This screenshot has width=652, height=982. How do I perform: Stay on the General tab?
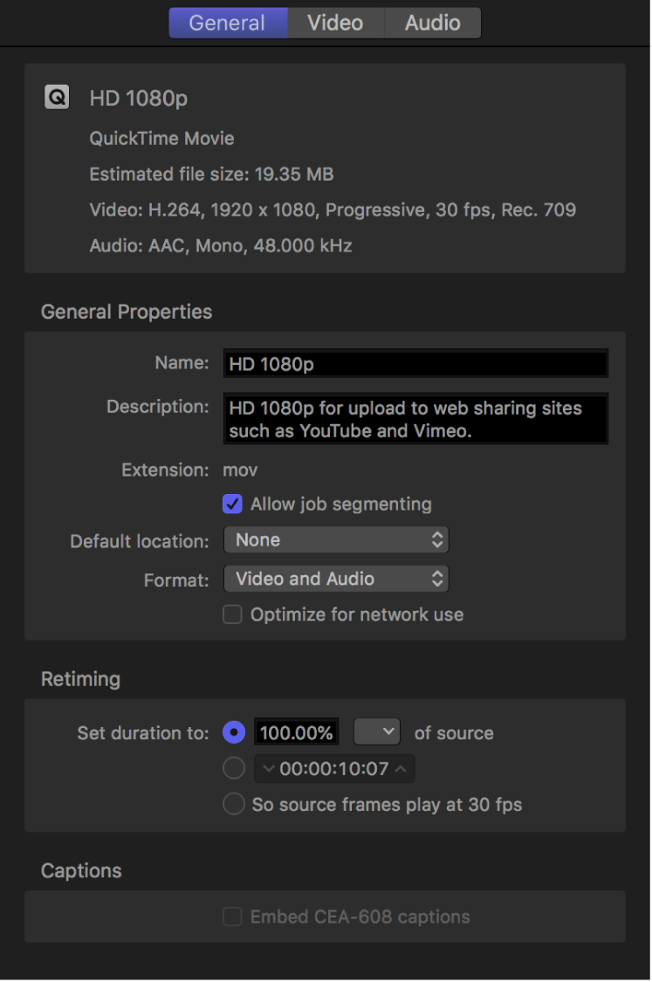(x=228, y=23)
